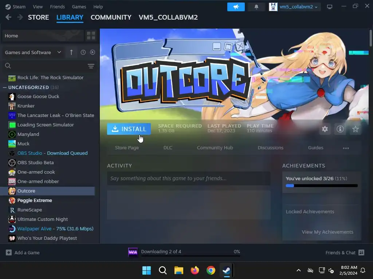Toggle the ready-to-play filter icon
The image size is (373, 279).
click(x=93, y=52)
